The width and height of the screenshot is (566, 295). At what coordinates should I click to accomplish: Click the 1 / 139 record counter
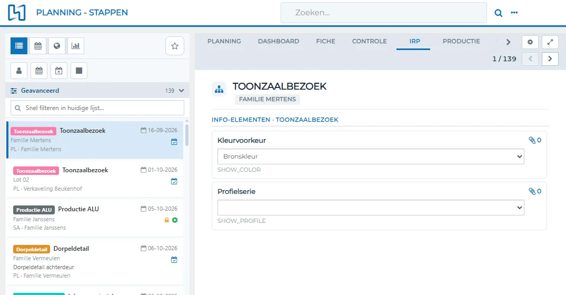click(x=504, y=59)
